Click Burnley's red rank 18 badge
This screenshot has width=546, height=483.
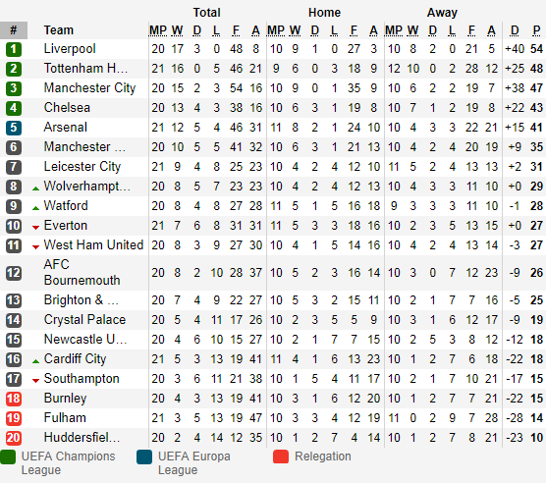click(14, 399)
